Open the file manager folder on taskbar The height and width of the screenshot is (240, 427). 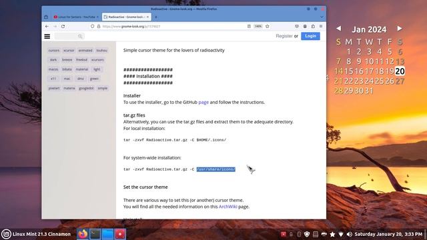[x=107, y=234]
